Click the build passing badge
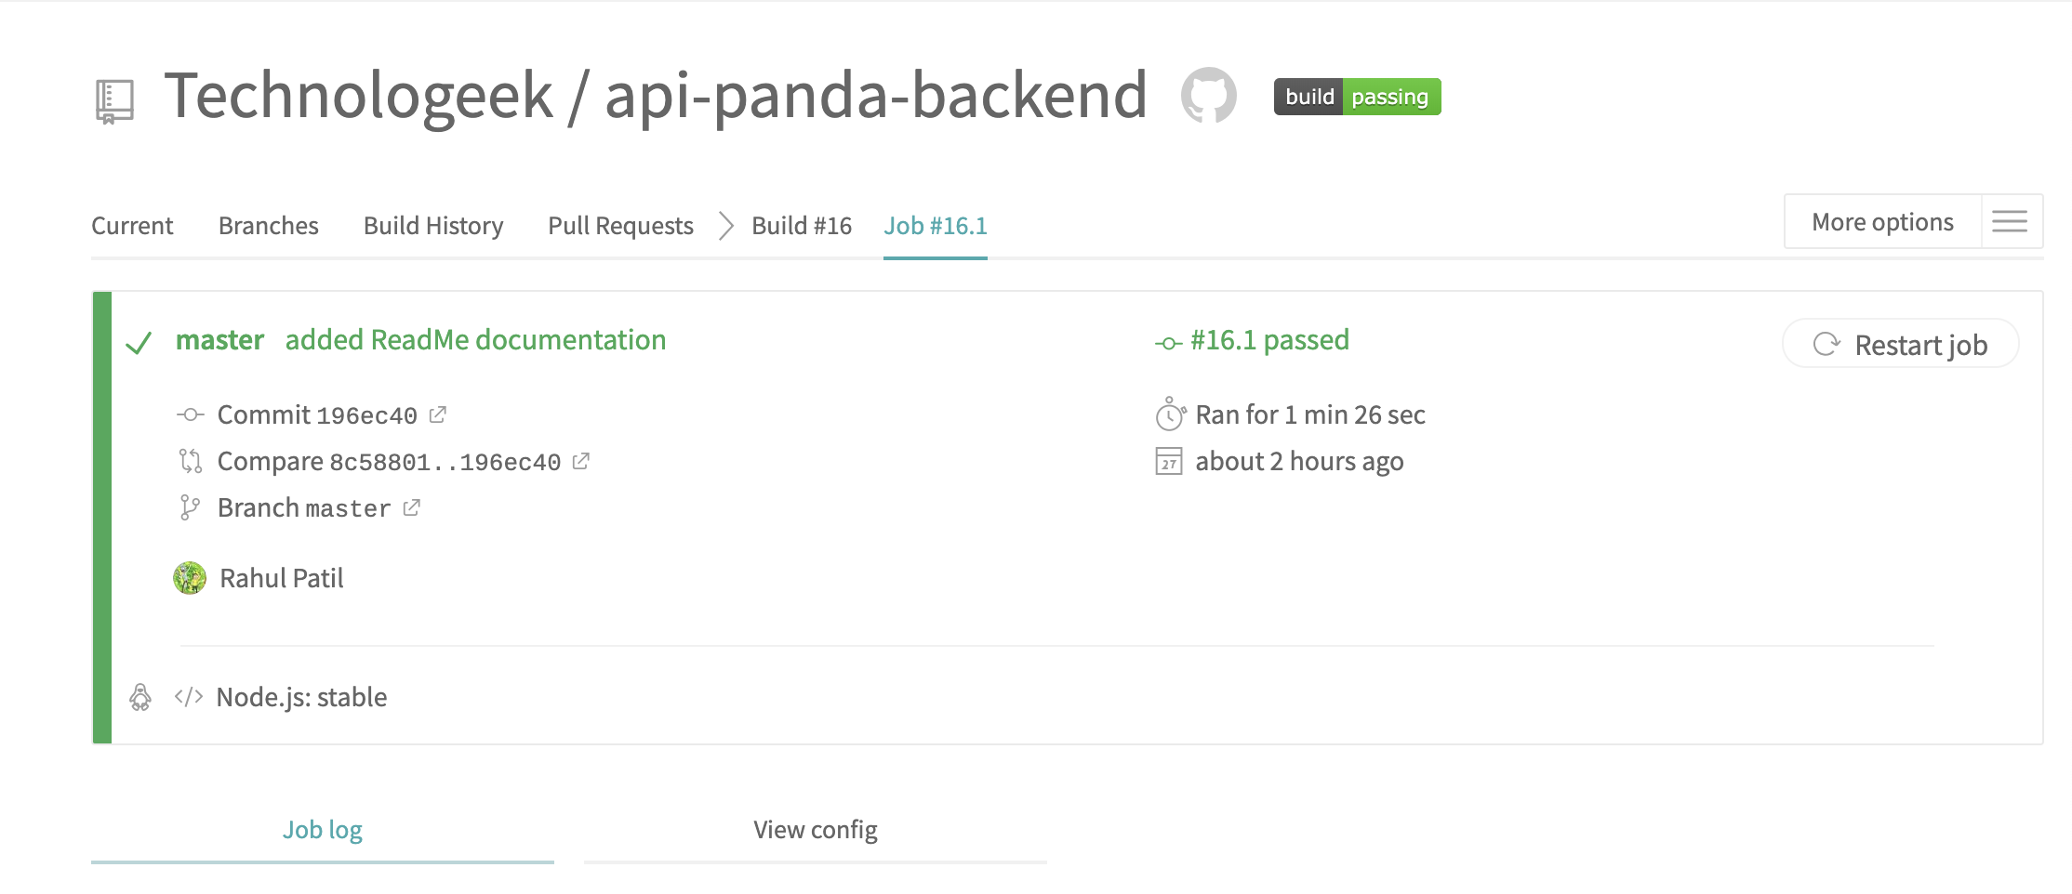This screenshot has width=2072, height=894. [1357, 97]
